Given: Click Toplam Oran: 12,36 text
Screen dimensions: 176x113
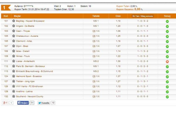Looking at the screenshot, I should (x=64, y=9).
